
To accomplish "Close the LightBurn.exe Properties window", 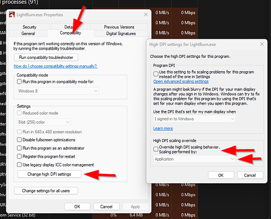I will (x=146, y=15).
